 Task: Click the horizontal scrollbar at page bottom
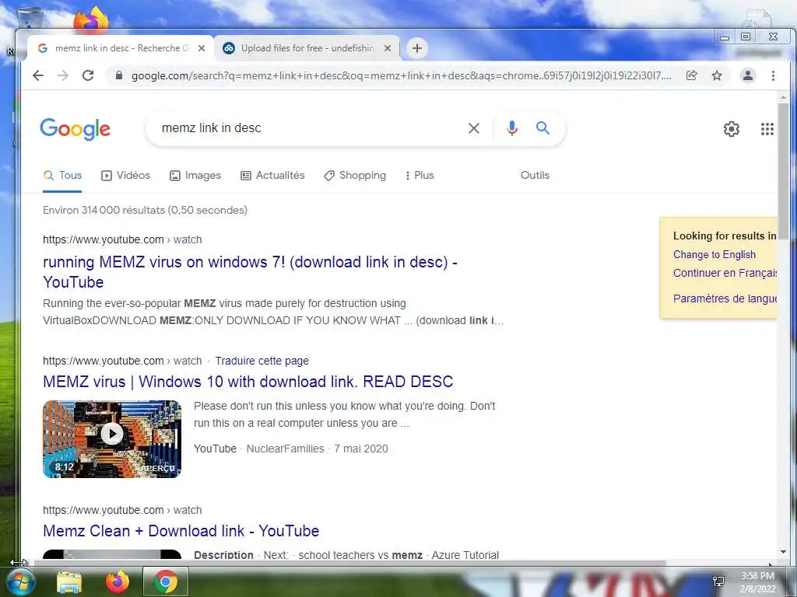[x=349, y=563]
